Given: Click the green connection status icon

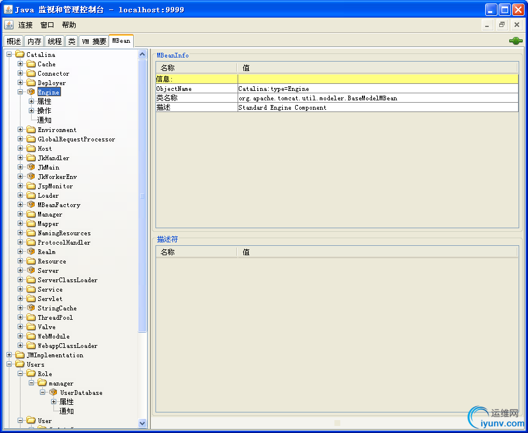Looking at the screenshot, I should click(x=516, y=41).
